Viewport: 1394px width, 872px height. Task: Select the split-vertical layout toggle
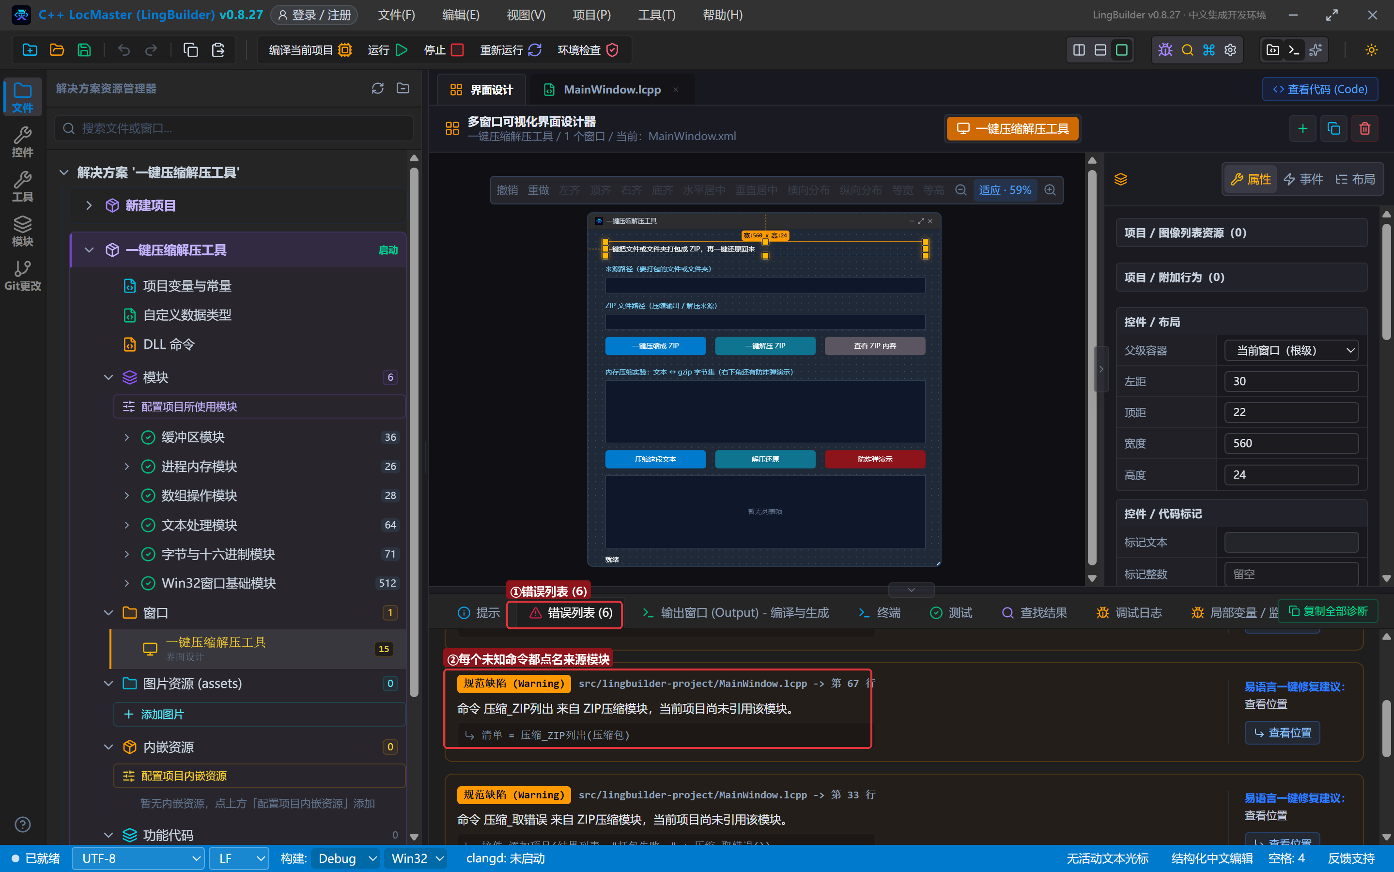coord(1079,50)
